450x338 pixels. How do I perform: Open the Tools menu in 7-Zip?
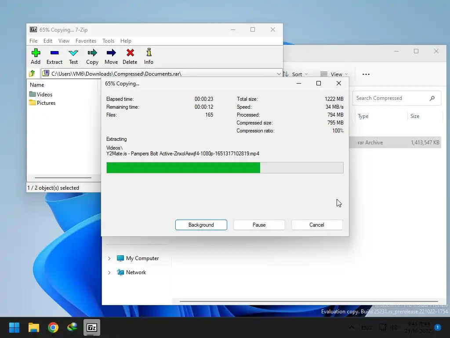click(108, 41)
